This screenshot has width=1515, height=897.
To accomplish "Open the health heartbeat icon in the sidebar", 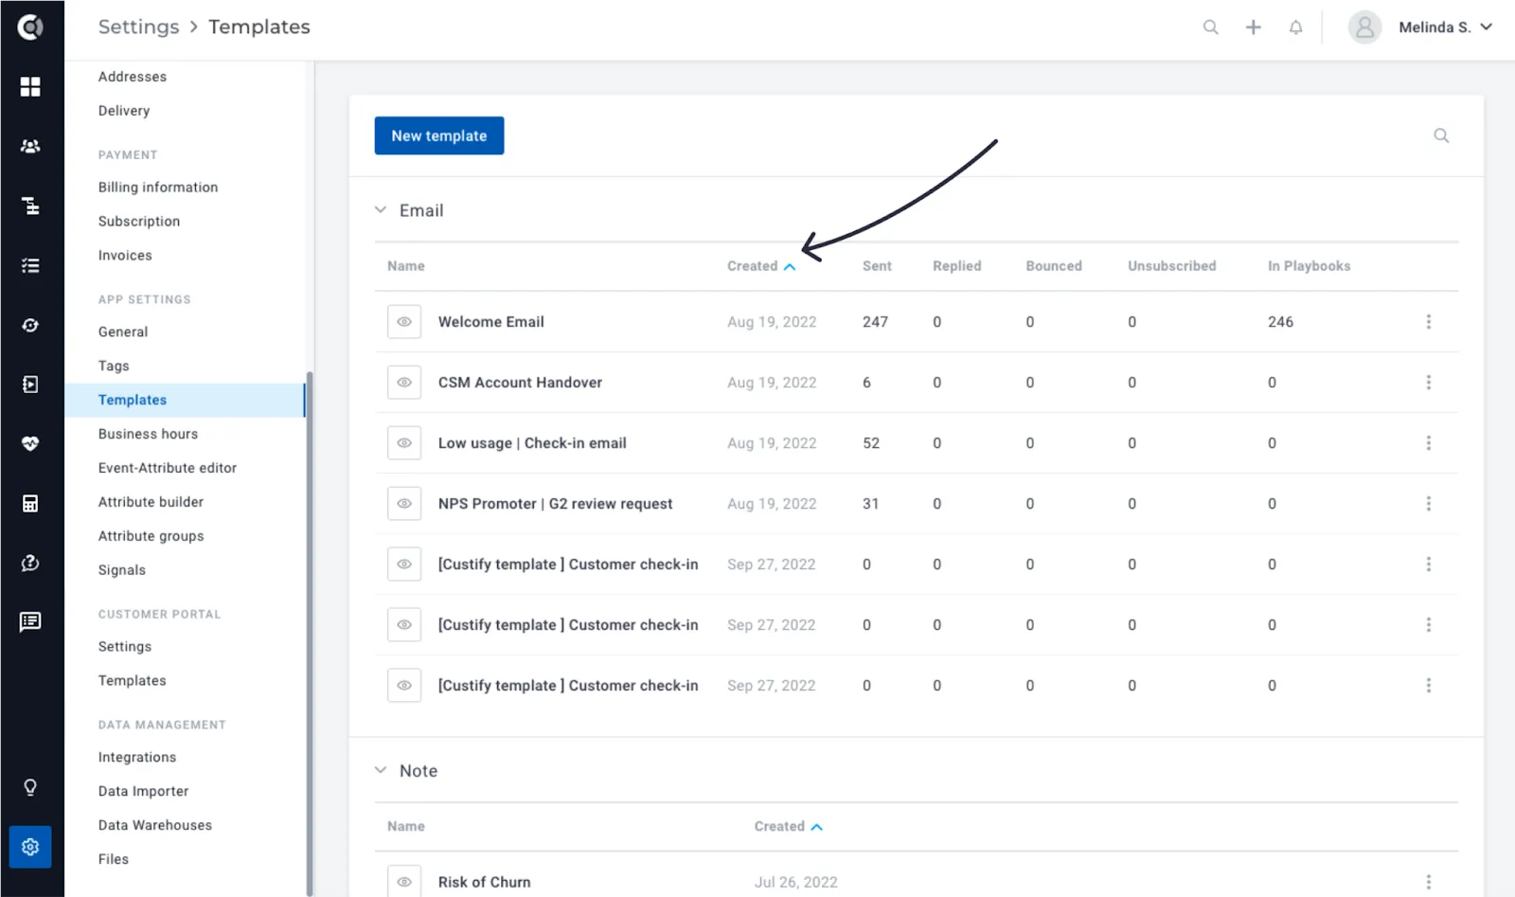I will (30, 443).
